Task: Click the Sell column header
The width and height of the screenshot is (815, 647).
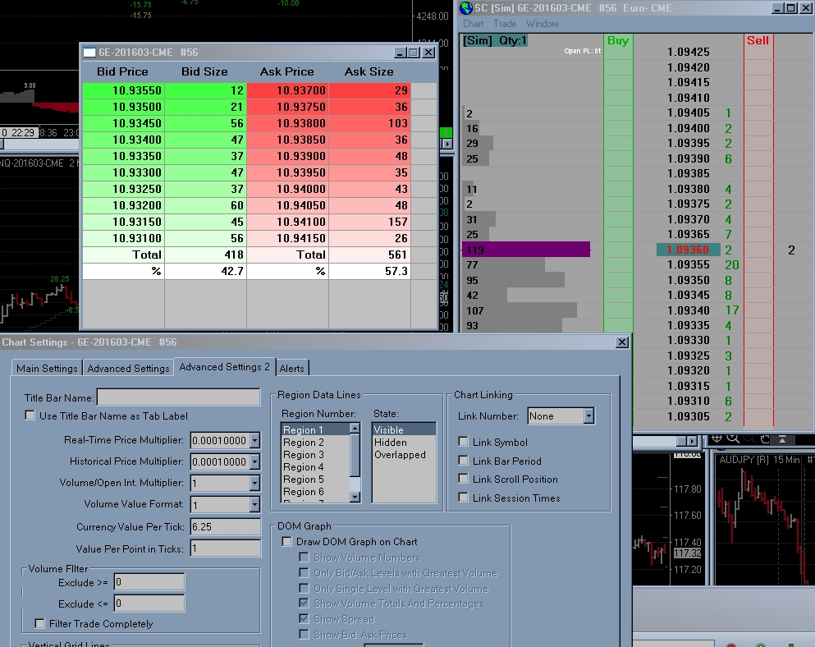Action: pos(758,40)
